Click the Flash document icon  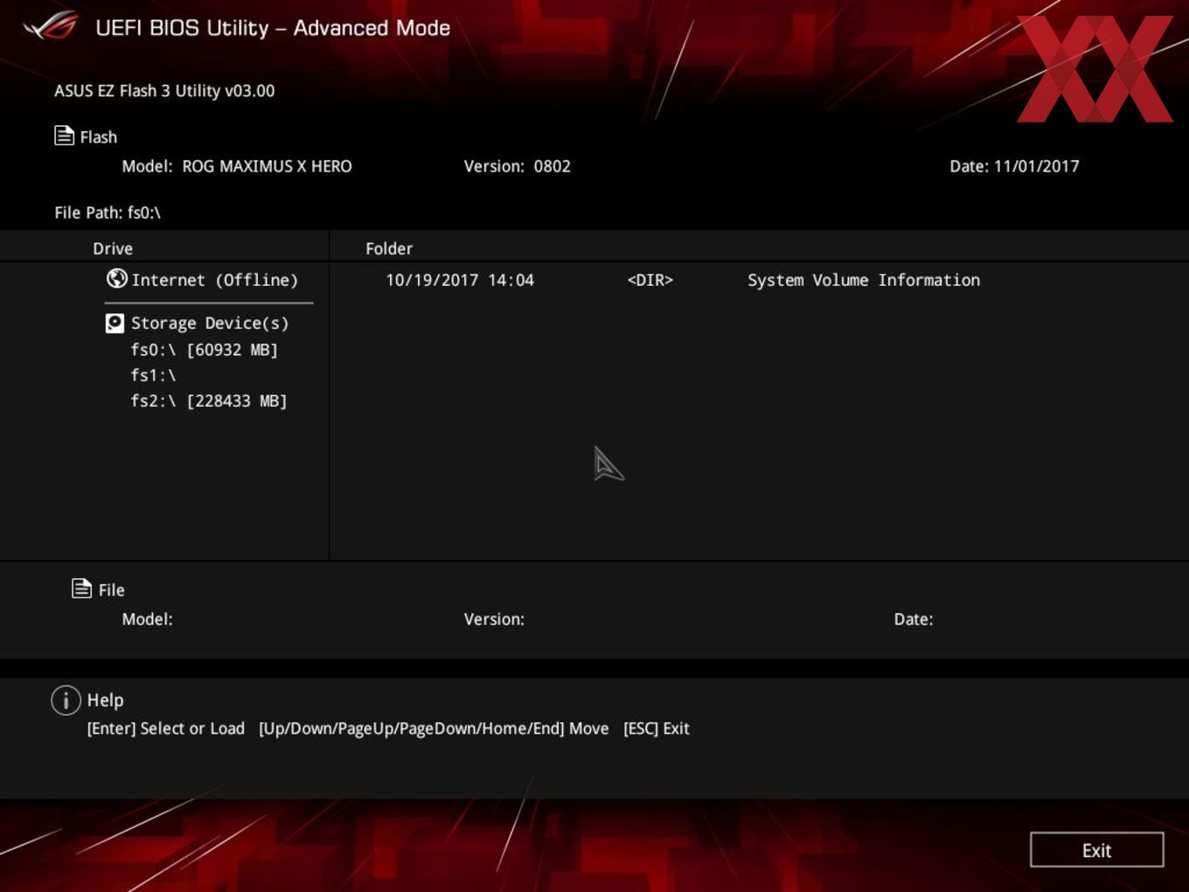tap(64, 136)
